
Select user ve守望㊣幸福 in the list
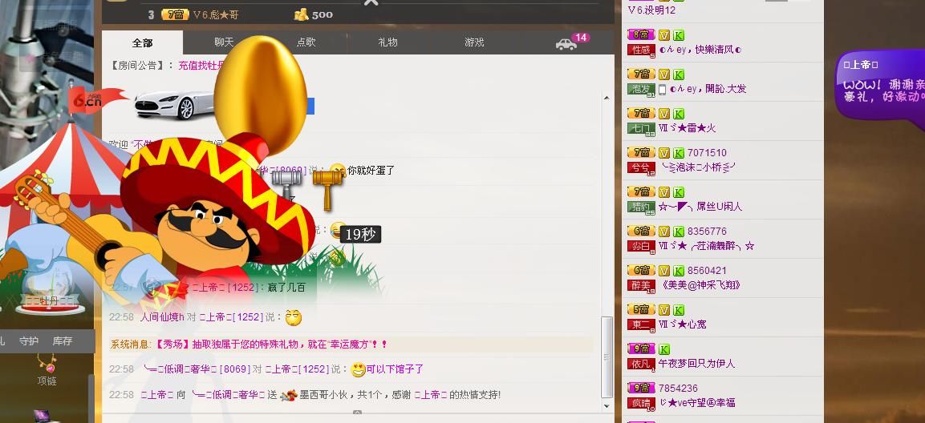(x=696, y=403)
